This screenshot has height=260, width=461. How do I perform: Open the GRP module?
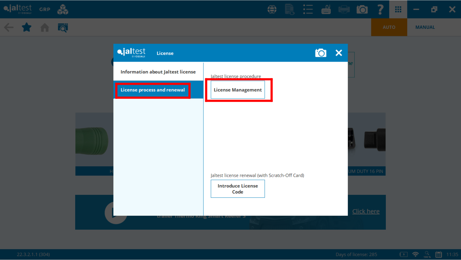[x=45, y=9]
